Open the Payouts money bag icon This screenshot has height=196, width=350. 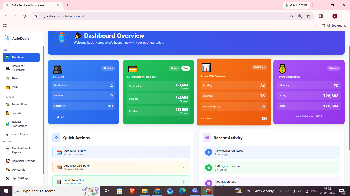tap(7, 113)
